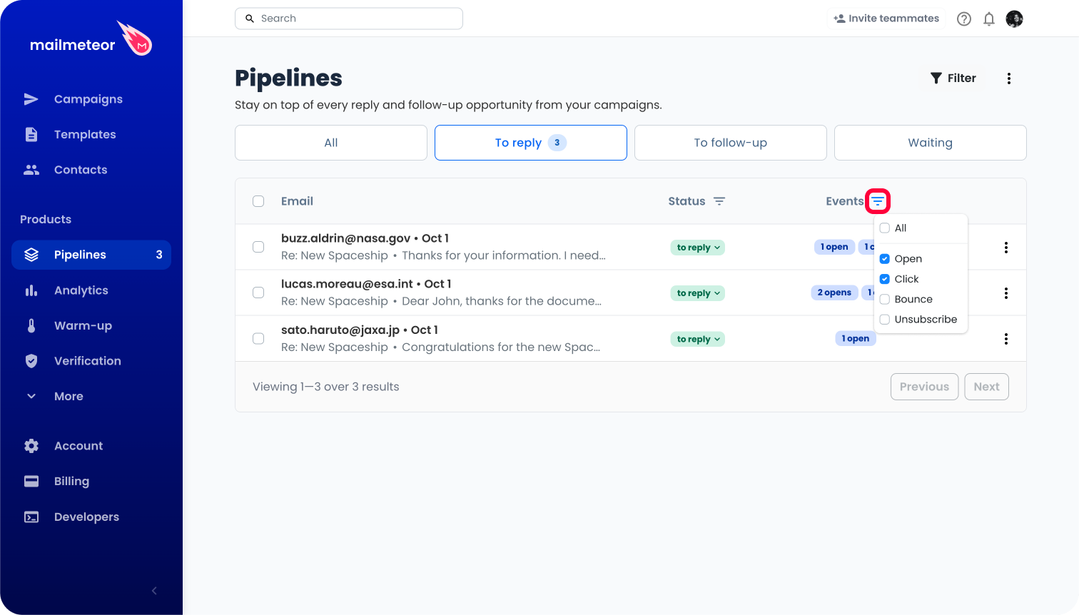Click Invite teammates button

[886, 19]
